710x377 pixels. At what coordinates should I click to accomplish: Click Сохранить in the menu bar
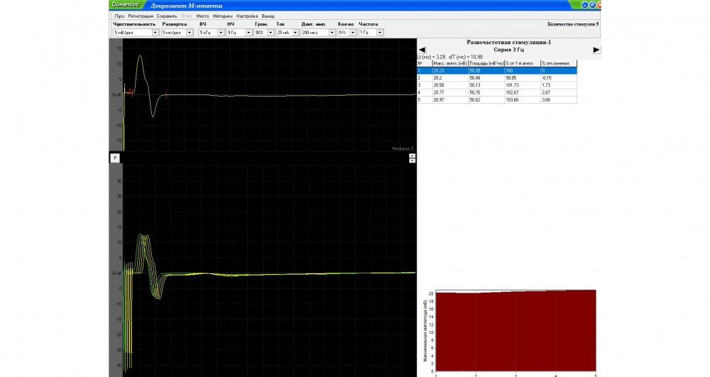[x=167, y=16]
